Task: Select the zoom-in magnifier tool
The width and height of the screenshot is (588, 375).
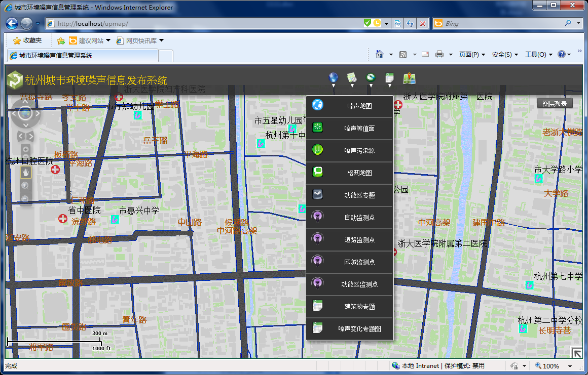Action: tap(25, 185)
